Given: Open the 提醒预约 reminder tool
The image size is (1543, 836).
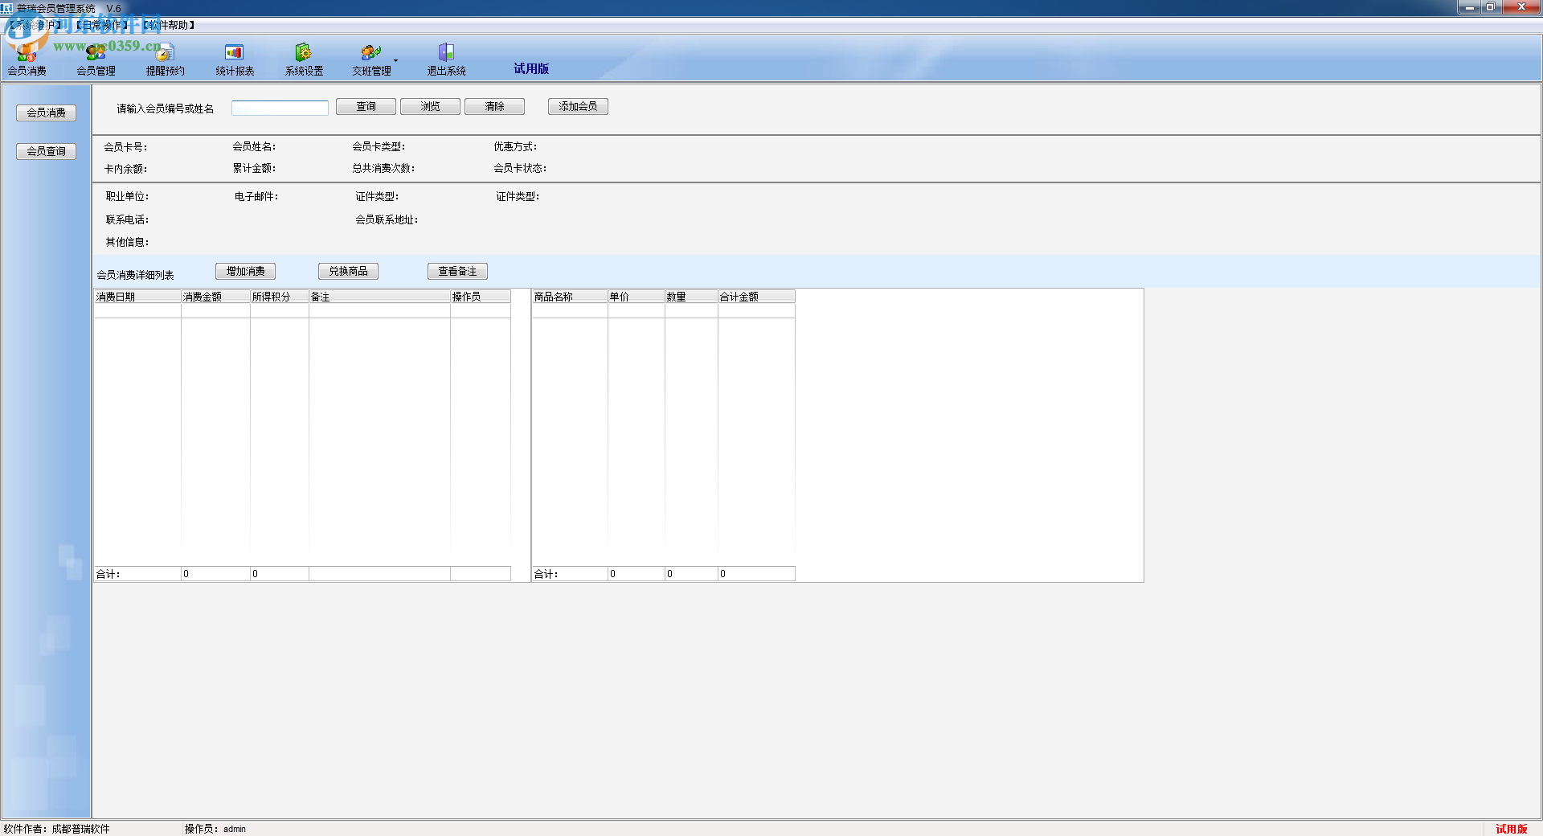Looking at the screenshot, I should click(166, 60).
